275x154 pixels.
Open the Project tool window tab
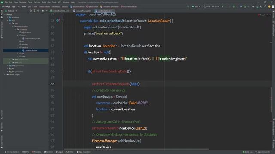pyautogui.click(x=2, y=14)
